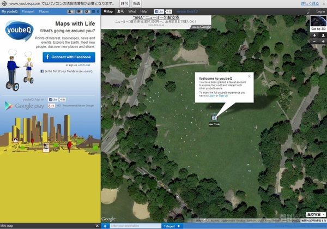Open the What menu
This screenshot has width=327, height=229.
[132, 11]
